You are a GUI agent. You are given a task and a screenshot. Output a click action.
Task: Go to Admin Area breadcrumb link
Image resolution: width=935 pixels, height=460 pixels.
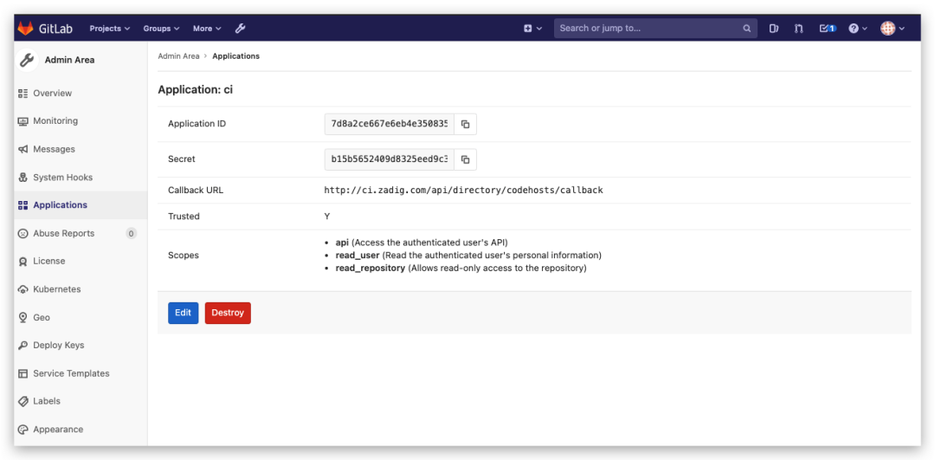click(x=178, y=56)
